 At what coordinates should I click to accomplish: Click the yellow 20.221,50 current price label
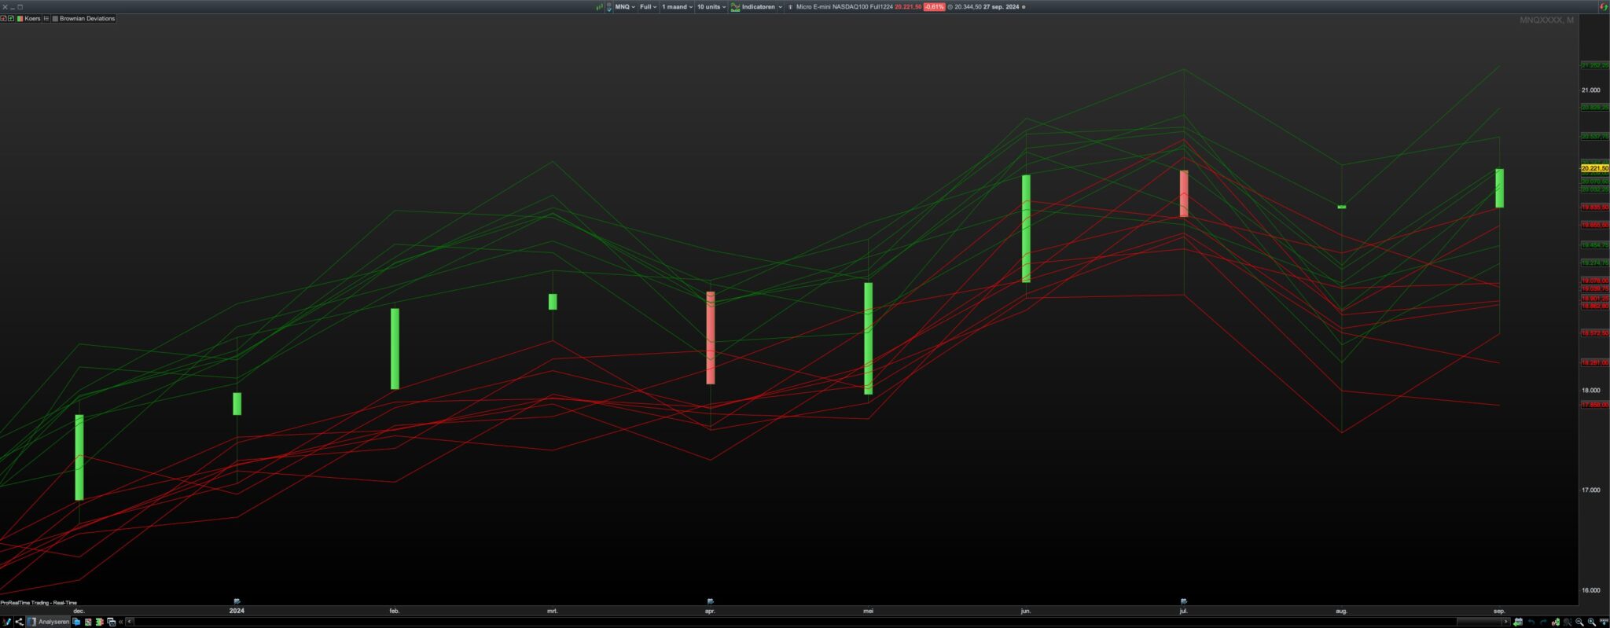(1595, 168)
